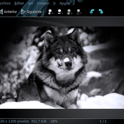124x124 pixels.
Task: Open the Editar menu
Action: [x=19, y=3]
